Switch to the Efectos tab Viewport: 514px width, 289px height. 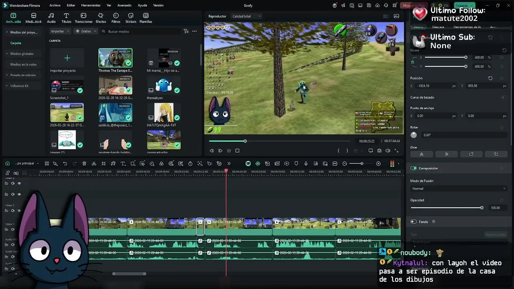[101, 18]
